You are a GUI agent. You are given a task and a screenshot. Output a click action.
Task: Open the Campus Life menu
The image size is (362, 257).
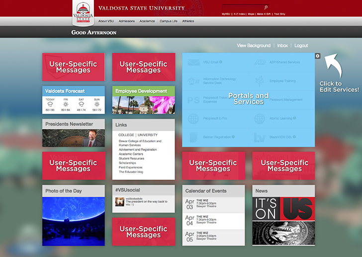click(169, 21)
